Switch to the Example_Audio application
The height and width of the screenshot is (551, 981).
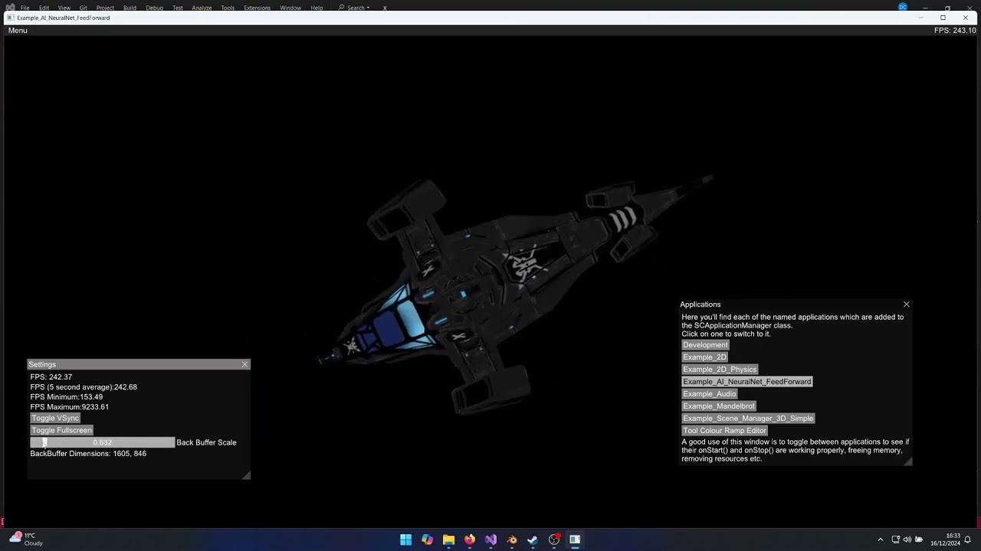(709, 394)
